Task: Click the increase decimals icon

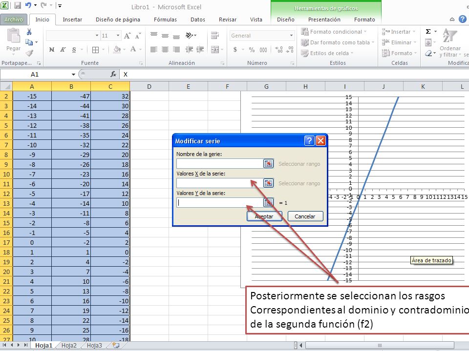Action: 278,50
